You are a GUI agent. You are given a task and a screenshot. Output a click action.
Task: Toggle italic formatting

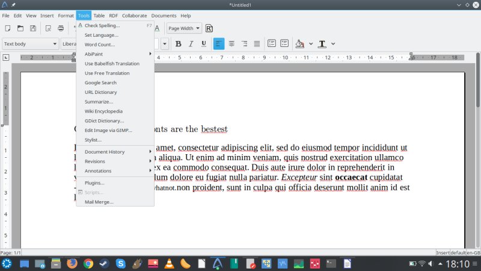pyautogui.click(x=191, y=43)
